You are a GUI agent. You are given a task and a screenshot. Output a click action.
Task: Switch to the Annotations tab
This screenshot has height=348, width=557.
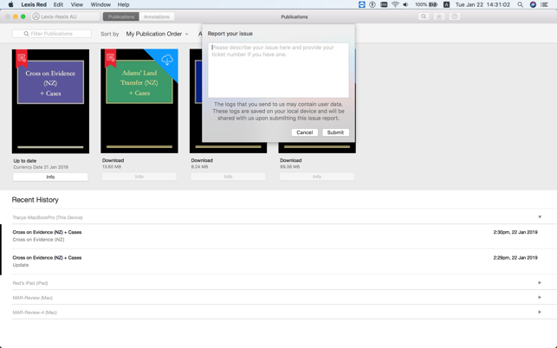(156, 16)
